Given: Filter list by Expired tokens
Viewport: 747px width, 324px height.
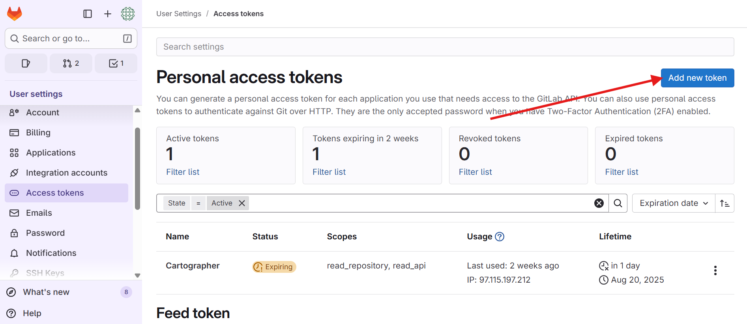Looking at the screenshot, I should tap(622, 172).
